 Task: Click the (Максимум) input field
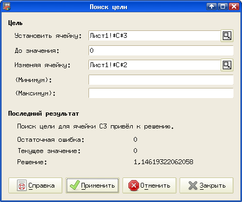click(x=161, y=93)
